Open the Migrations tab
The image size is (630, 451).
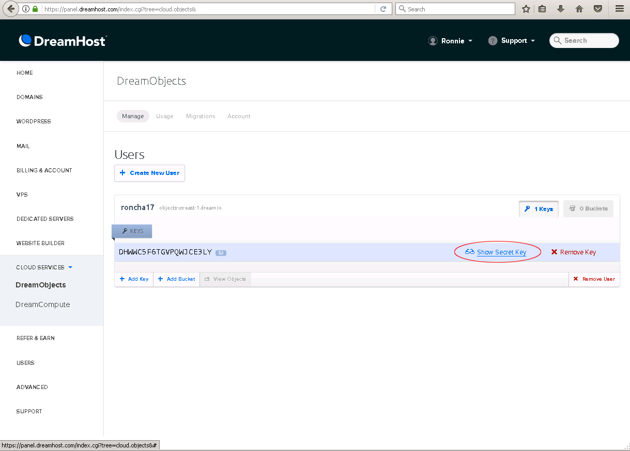coord(201,116)
